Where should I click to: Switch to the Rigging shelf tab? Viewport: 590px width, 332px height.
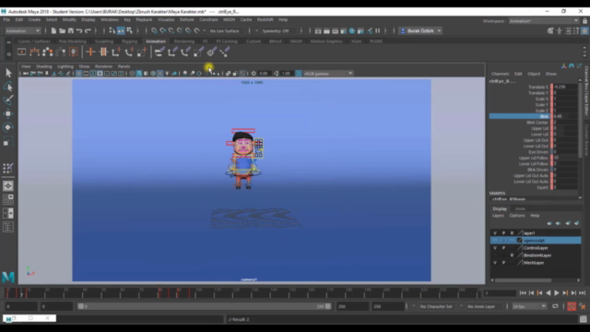click(129, 41)
